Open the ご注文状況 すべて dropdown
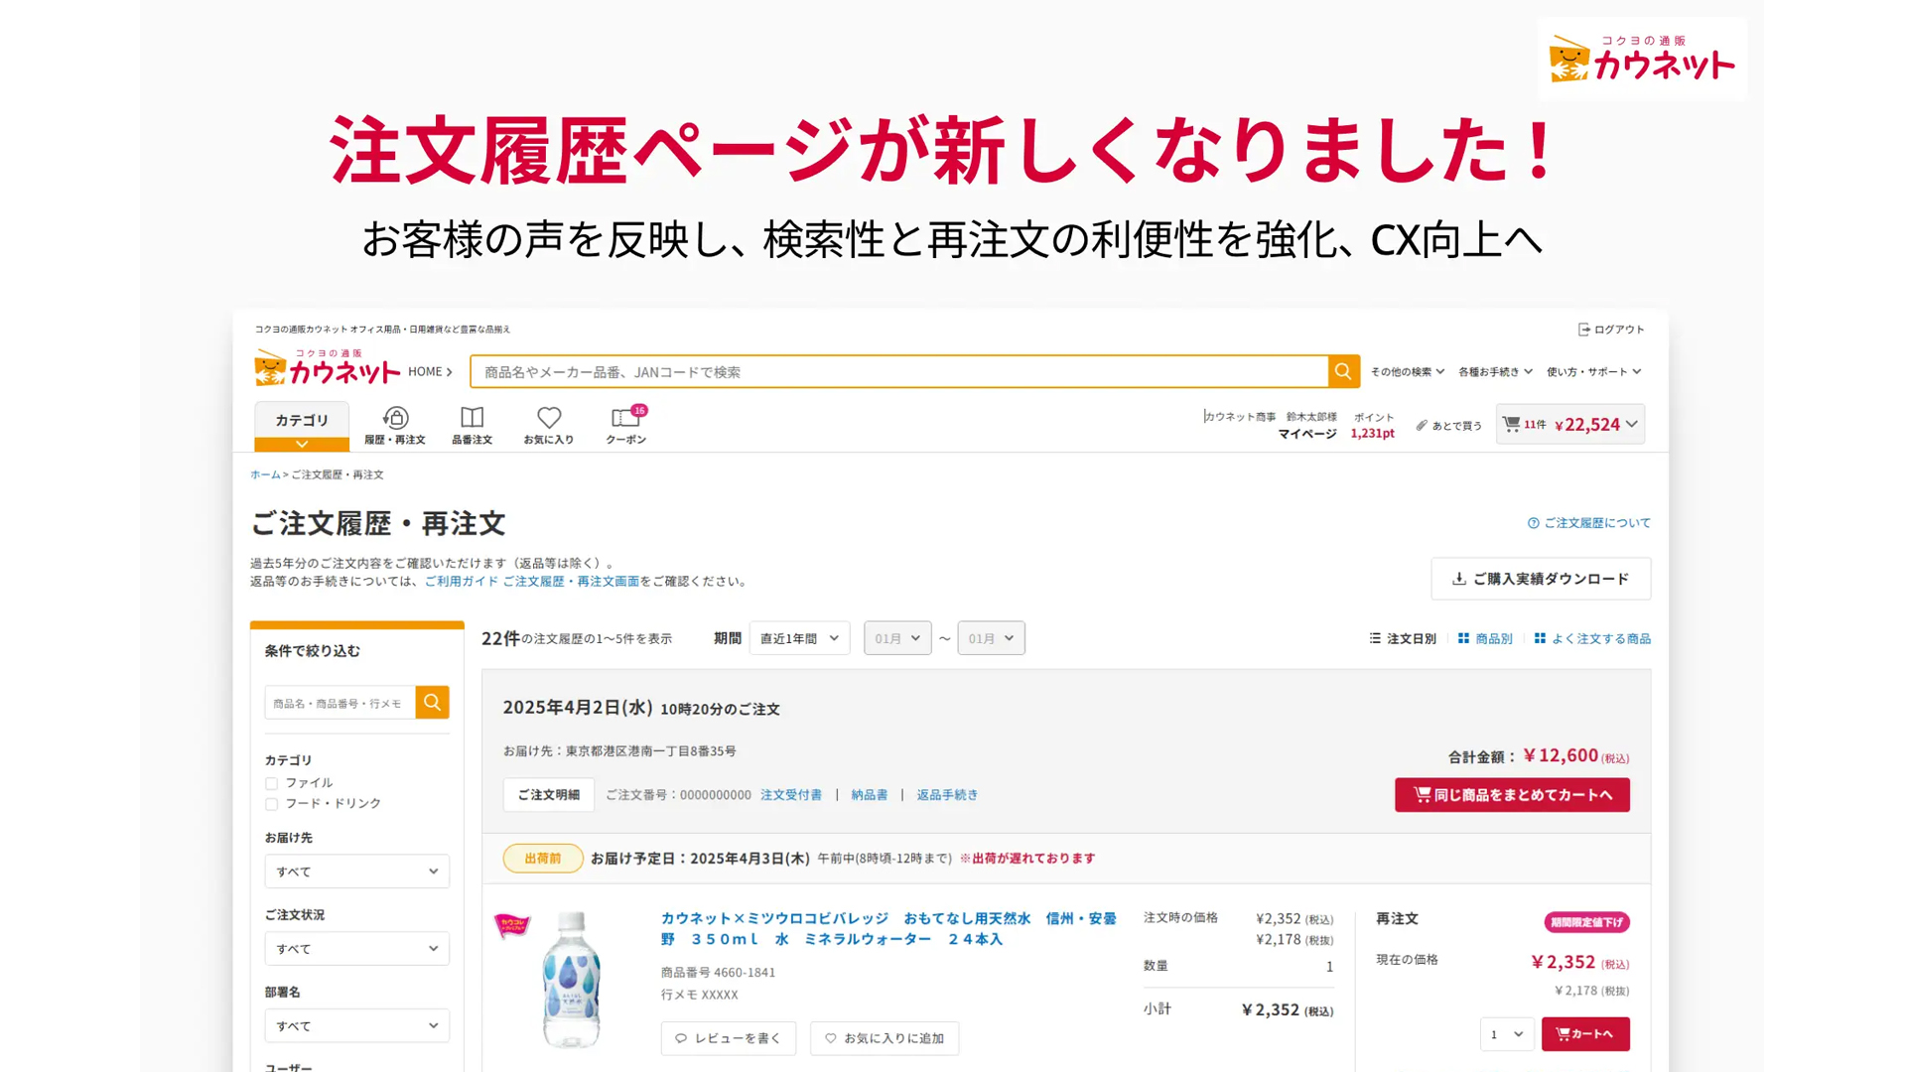Screen dimensions: 1906x1072 [x=356, y=949]
